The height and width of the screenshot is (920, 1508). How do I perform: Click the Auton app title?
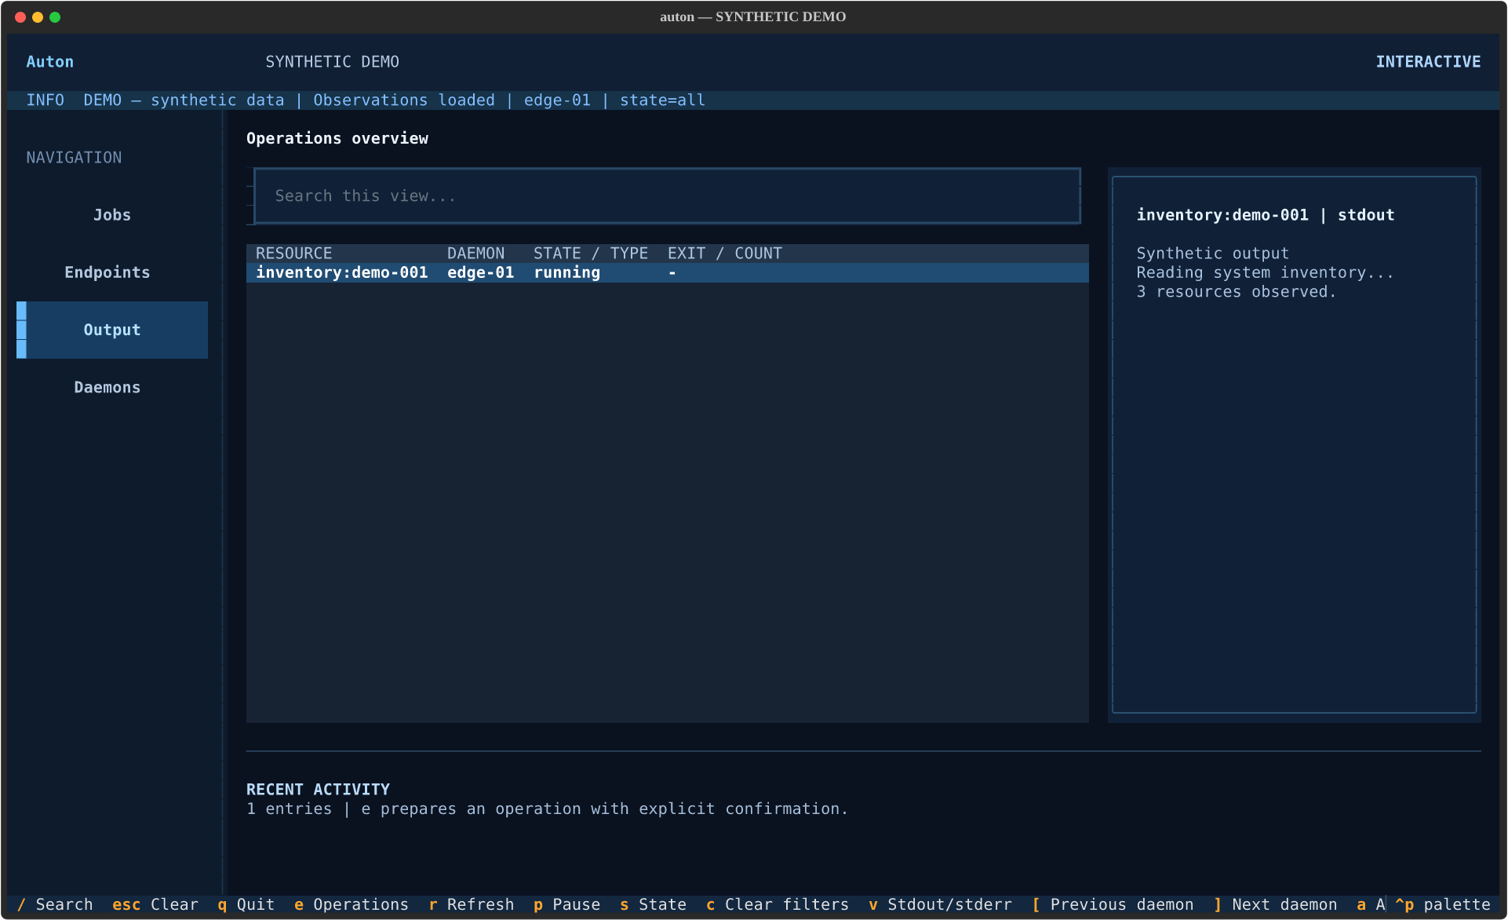click(x=50, y=62)
